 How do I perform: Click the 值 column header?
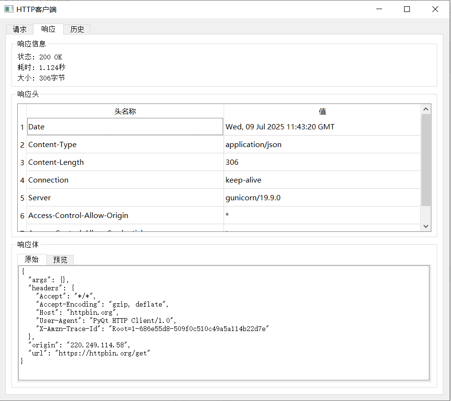(x=322, y=112)
